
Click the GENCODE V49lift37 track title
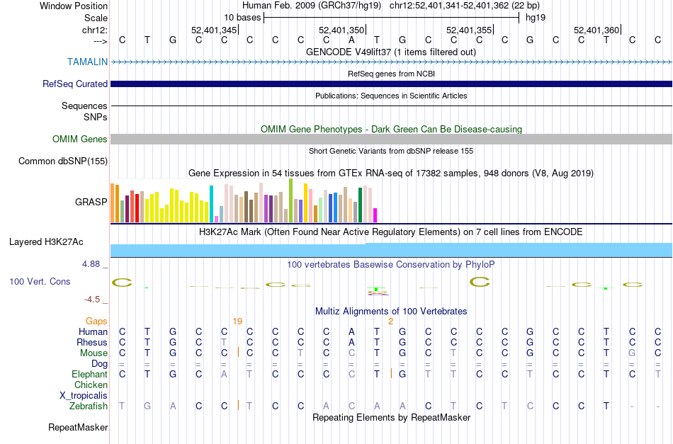pos(391,52)
